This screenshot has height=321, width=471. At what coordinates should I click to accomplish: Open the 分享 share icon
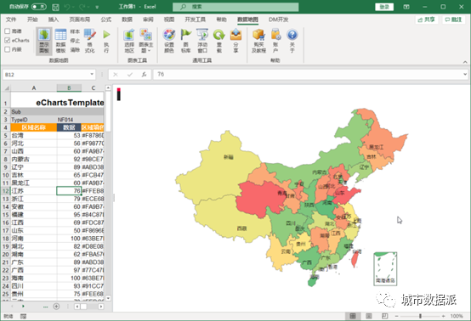coord(235,41)
